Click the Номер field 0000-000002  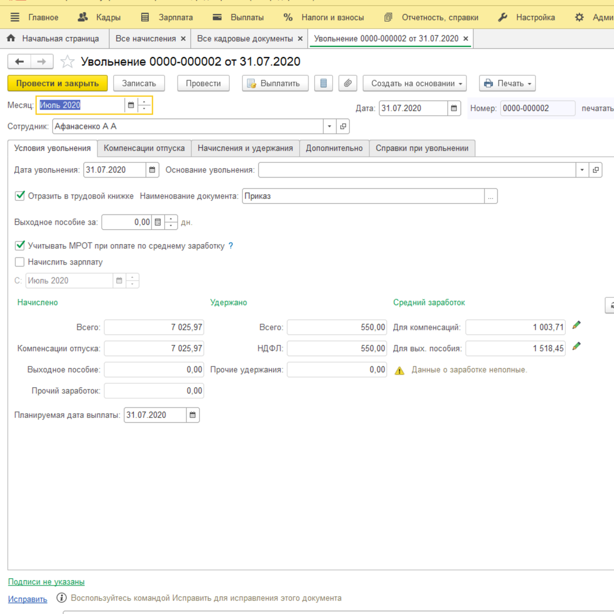click(538, 108)
